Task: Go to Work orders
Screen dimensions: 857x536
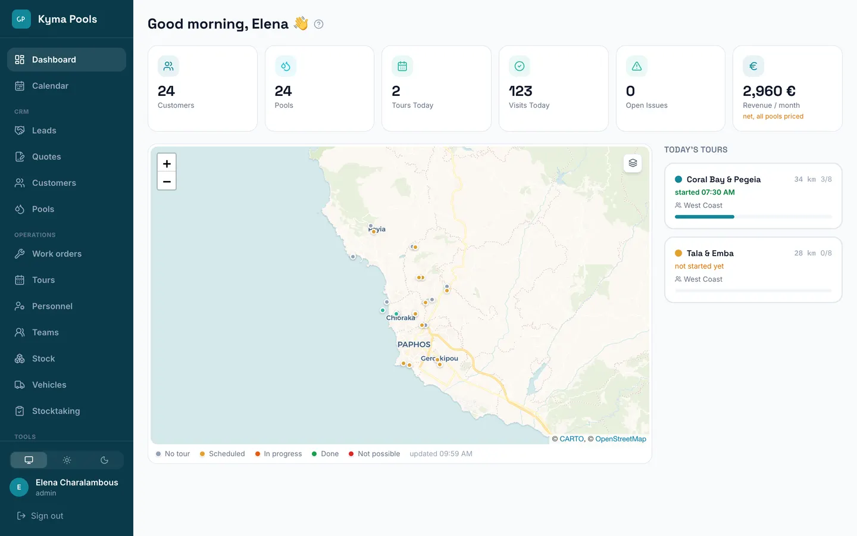Action: coord(67,254)
